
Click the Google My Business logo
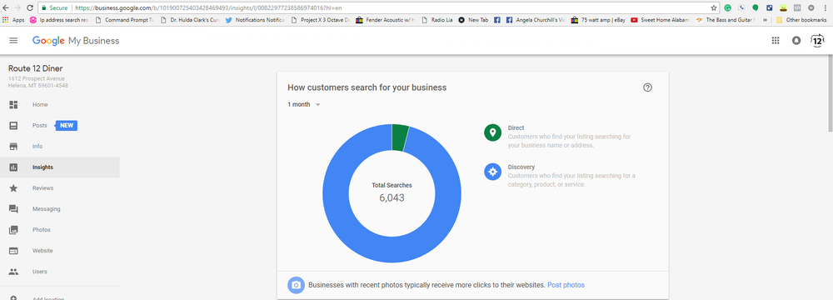tap(76, 41)
